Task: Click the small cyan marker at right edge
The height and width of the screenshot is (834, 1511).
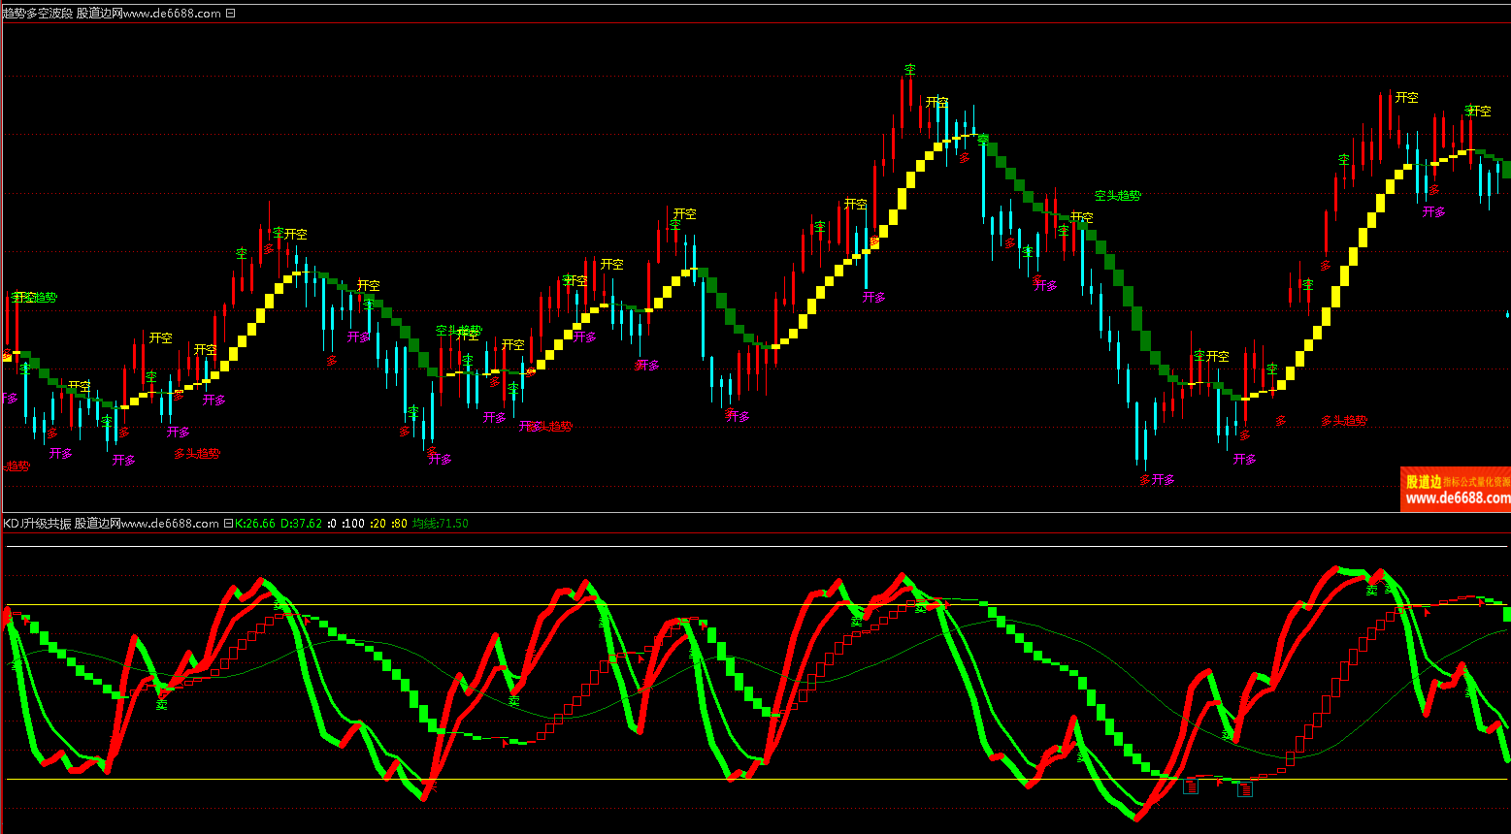Action: [x=1506, y=314]
